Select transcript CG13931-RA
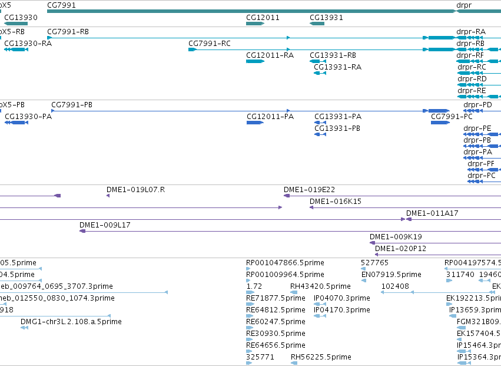The image size is (501, 366). pos(320,73)
